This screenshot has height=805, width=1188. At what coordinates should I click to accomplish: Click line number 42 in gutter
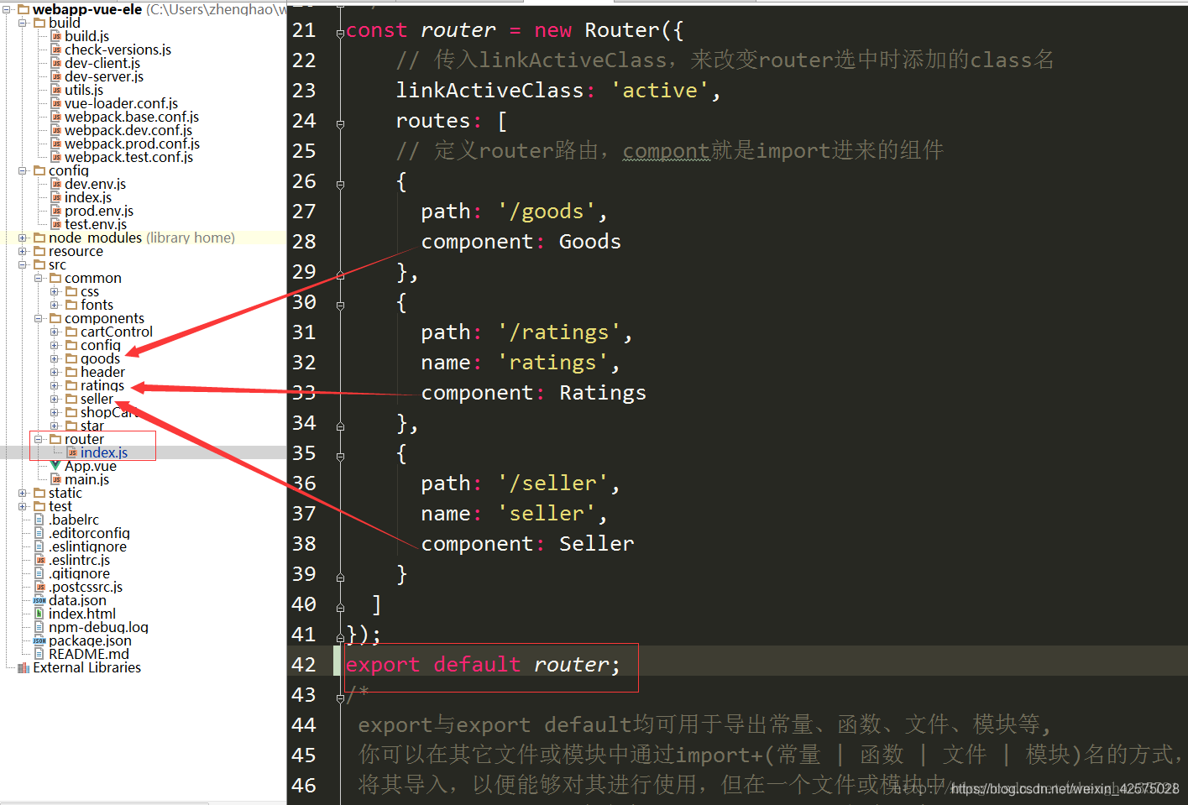[304, 665]
